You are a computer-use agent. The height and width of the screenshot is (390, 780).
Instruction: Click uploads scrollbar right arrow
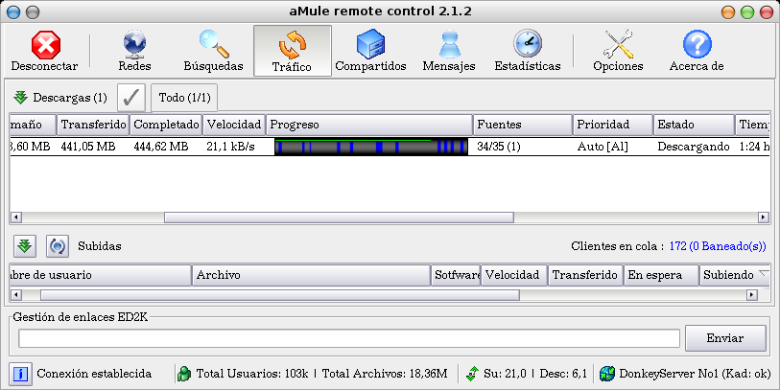tap(751, 295)
